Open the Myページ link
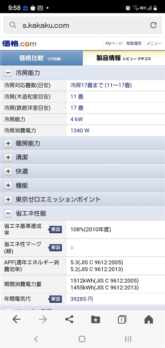The width and height of the screenshot is (165, 348). tap(114, 43)
